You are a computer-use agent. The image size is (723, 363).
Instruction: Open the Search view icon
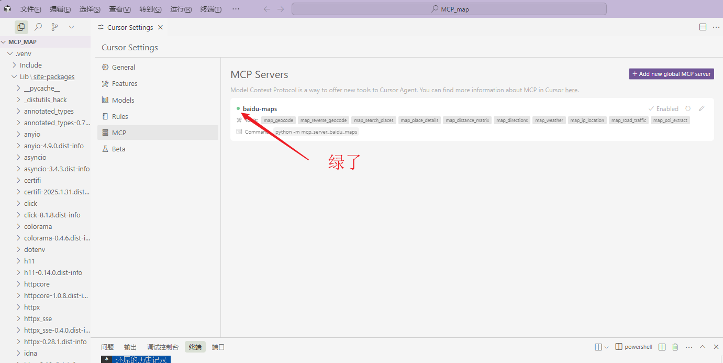[38, 27]
